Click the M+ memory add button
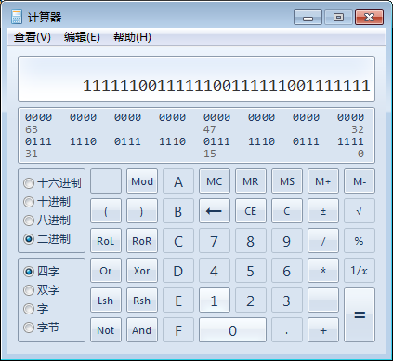Image resolution: width=393 pixels, height=361 pixels. (323, 181)
